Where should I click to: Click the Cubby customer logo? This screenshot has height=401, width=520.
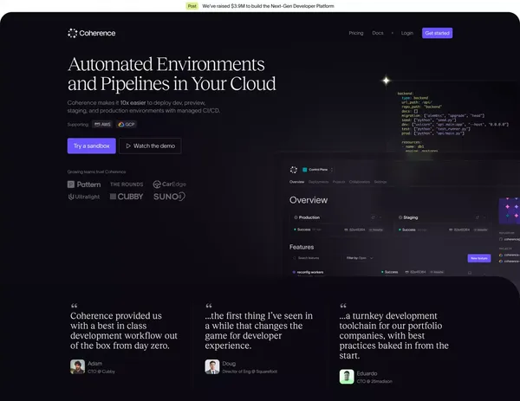(127, 197)
